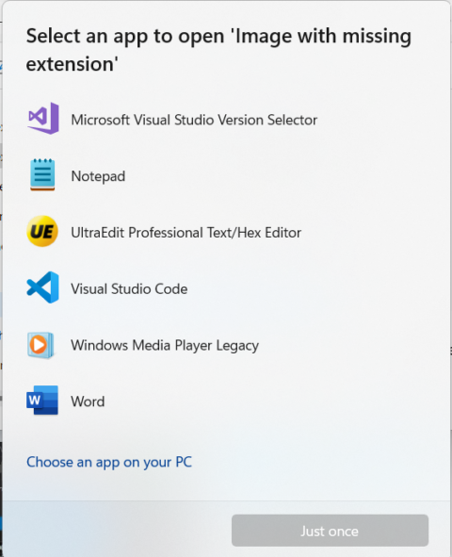452x557 pixels.
Task: Open the 'Choose an app on your PC' link
Action: 109,462
